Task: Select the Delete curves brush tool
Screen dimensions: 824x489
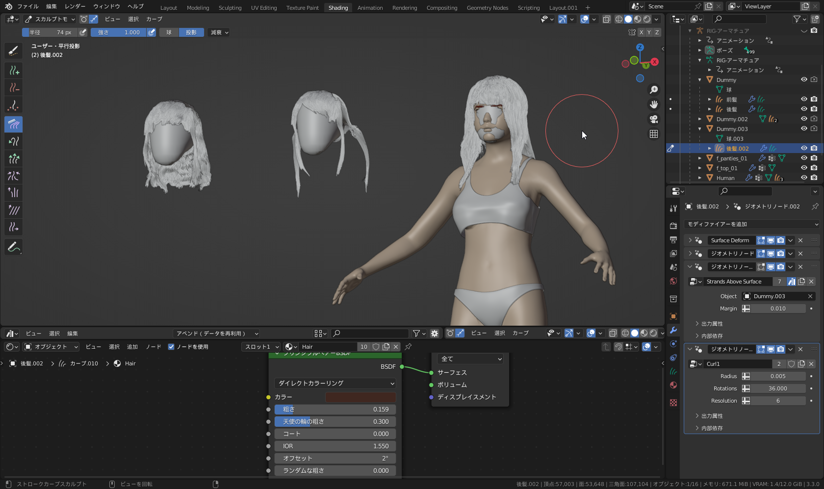Action: coord(14,88)
